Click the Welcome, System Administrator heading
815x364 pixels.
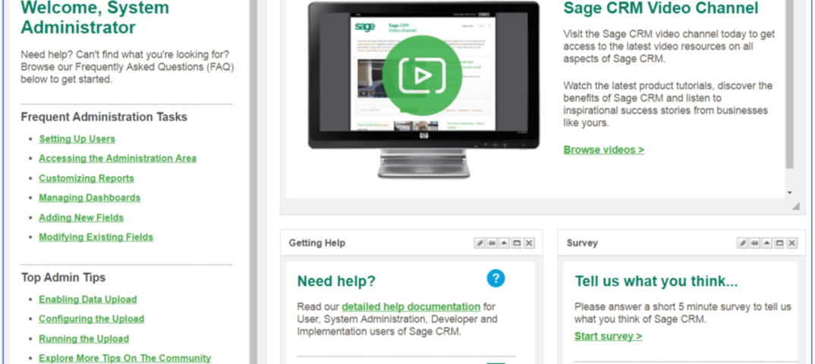pyautogui.click(x=95, y=17)
